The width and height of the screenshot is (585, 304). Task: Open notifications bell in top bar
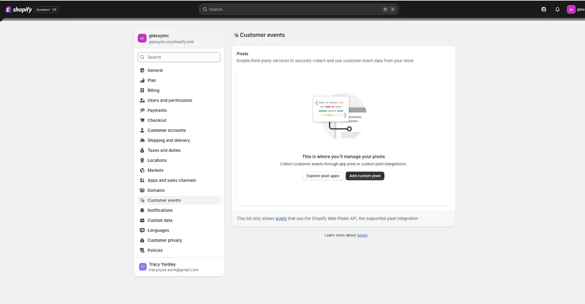[x=557, y=9]
